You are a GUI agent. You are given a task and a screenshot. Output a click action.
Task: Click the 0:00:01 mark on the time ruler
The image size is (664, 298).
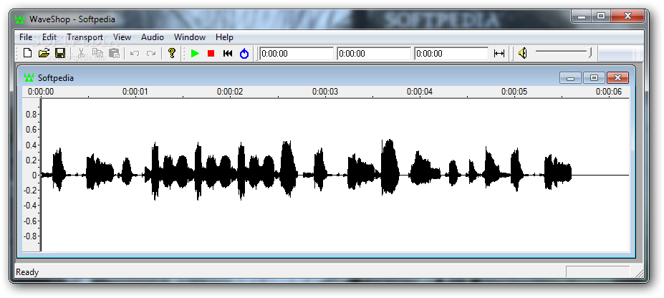point(135,92)
